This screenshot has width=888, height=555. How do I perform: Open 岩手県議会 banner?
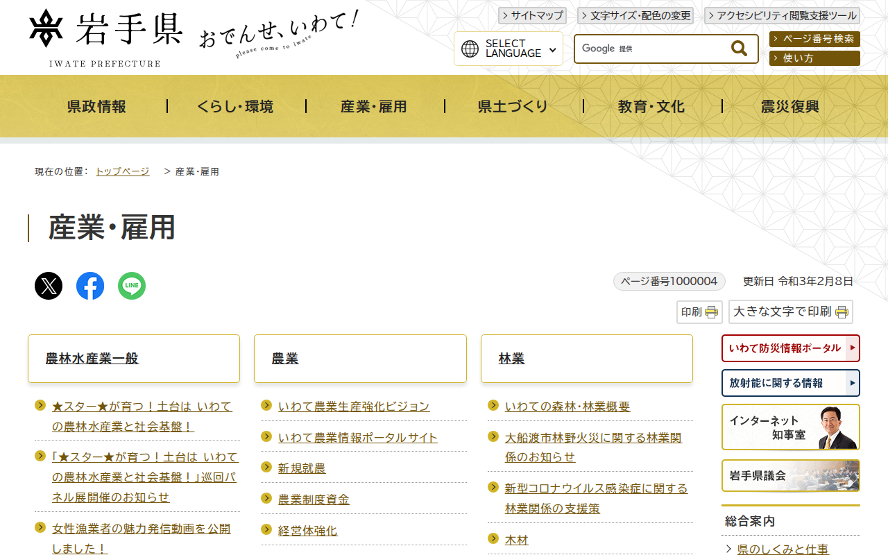tap(791, 476)
